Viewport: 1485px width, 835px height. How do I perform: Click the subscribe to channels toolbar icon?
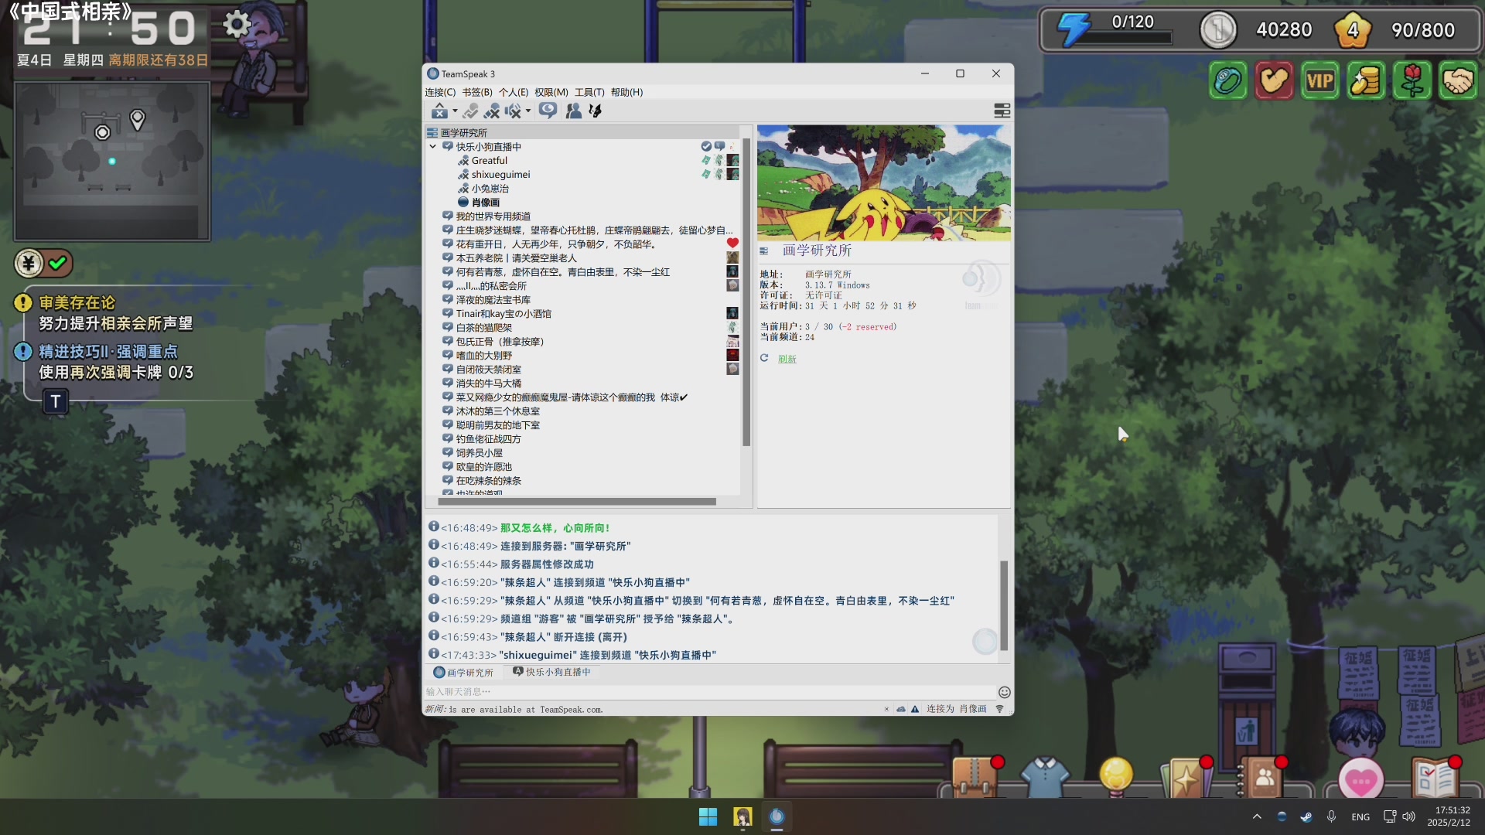[548, 111]
